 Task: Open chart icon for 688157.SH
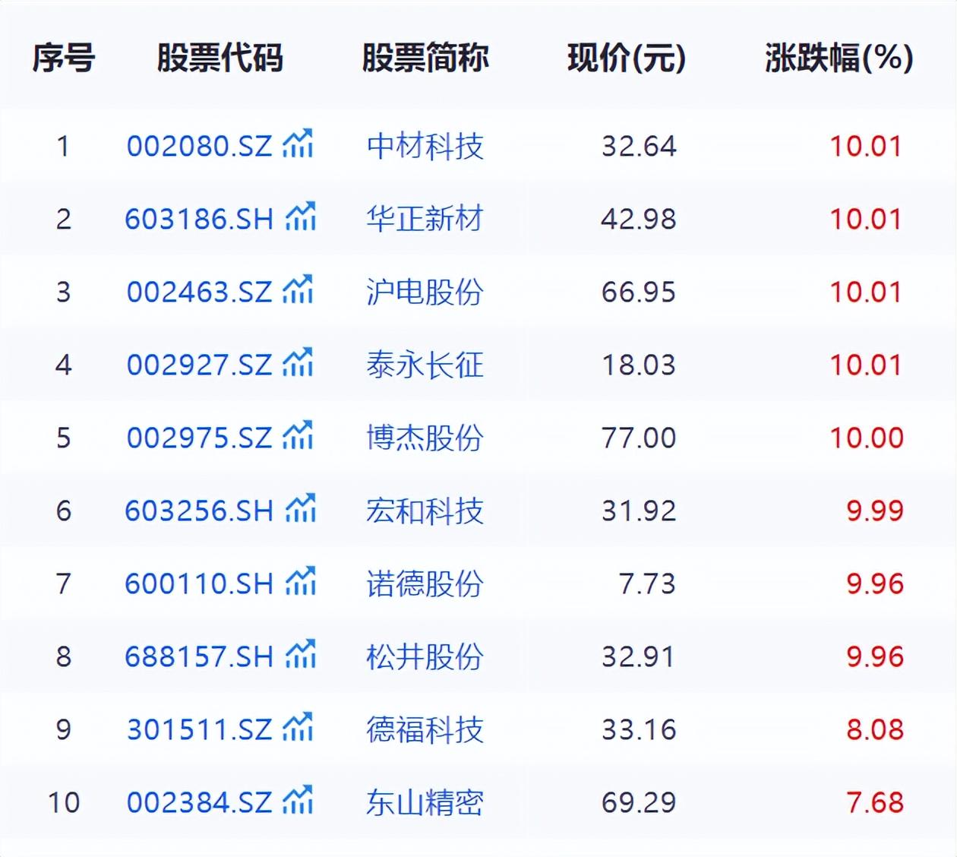[300, 654]
